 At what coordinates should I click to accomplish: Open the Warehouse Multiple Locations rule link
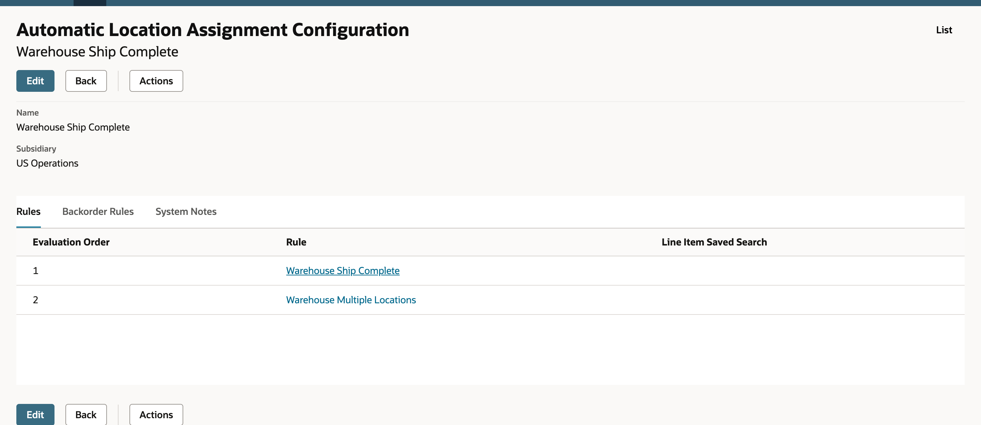[351, 300]
